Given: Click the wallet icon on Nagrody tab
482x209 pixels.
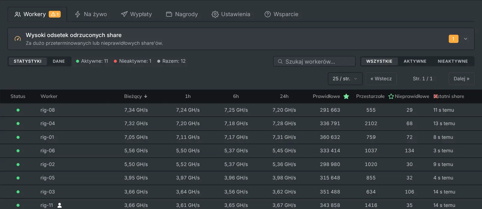Looking at the screenshot, I should [169, 14].
